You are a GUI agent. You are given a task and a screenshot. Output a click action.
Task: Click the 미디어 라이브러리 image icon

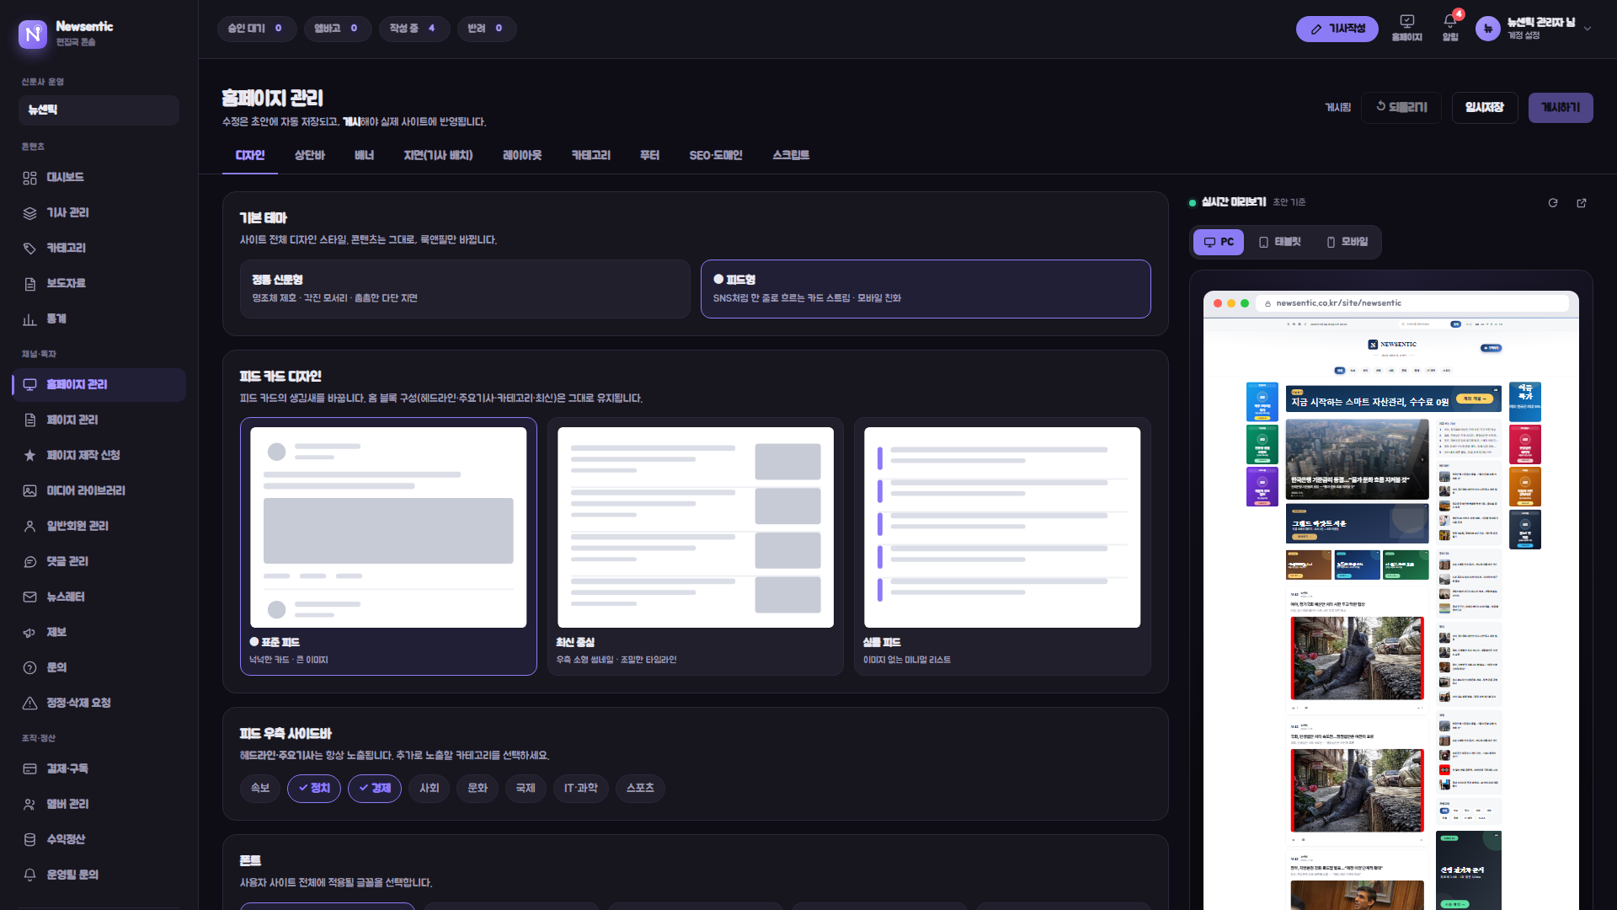[x=29, y=491]
